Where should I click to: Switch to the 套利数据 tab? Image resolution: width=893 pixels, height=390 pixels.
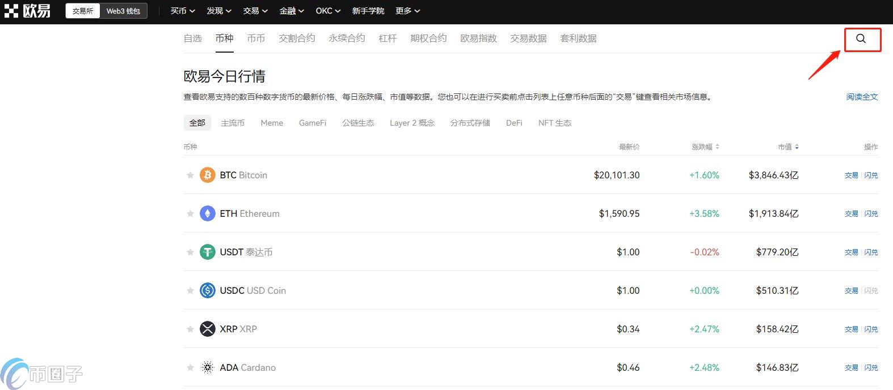(579, 38)
